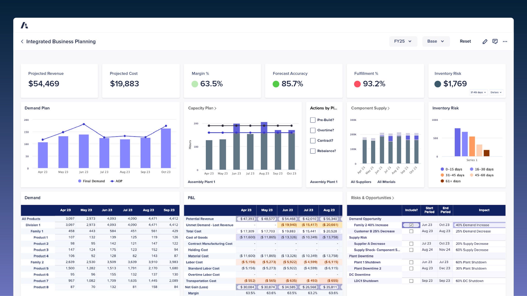Click the pencil edit icon

pyautogui.click(x=485, y=41)
